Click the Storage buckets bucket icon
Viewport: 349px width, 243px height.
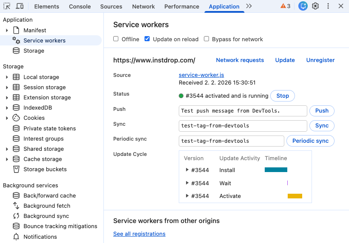tap(16, 169)
